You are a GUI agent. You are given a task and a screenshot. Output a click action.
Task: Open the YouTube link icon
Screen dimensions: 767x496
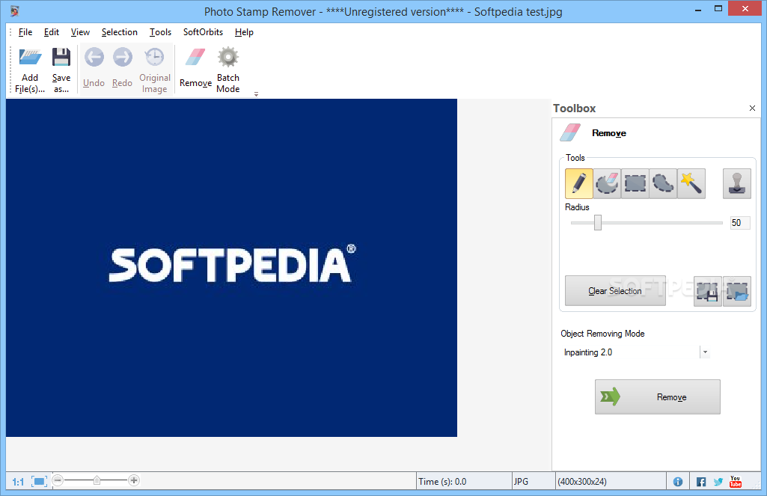(x=736, y=481)
